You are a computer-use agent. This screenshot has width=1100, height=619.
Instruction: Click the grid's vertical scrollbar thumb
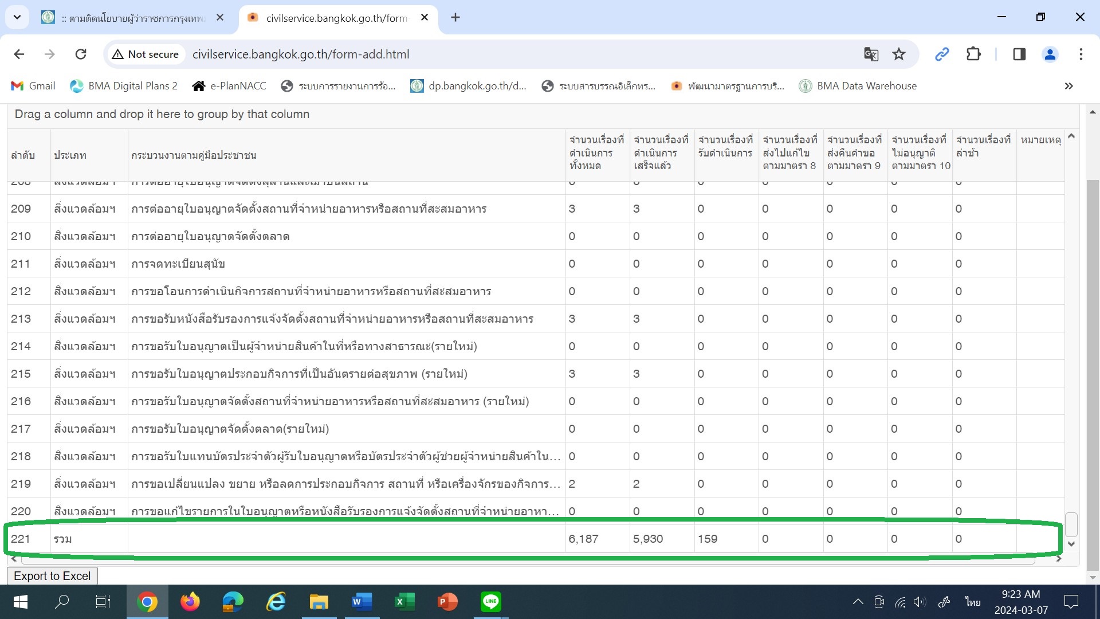tap(1071, 524)
